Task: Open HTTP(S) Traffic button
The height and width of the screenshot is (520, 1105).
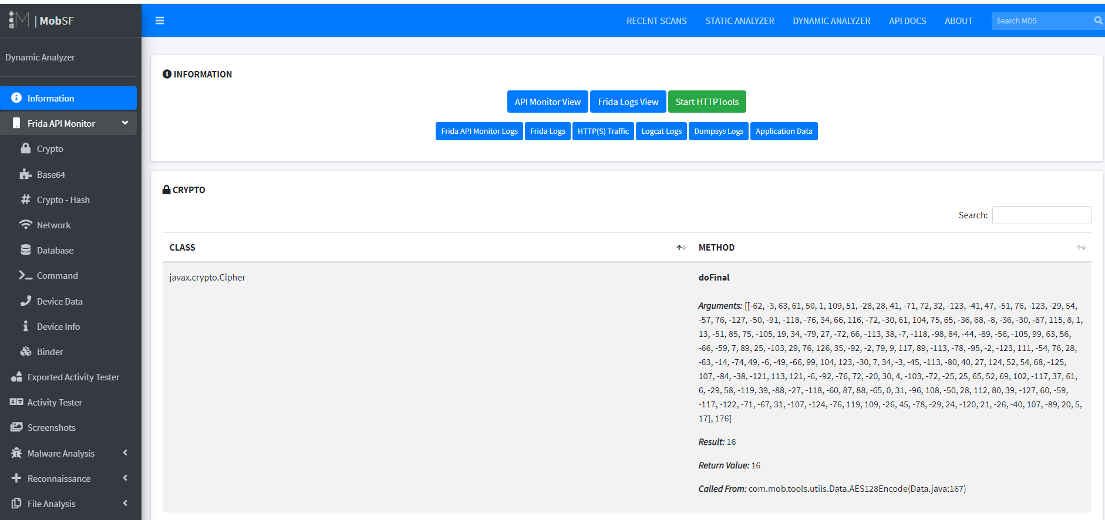Action: 603,131
